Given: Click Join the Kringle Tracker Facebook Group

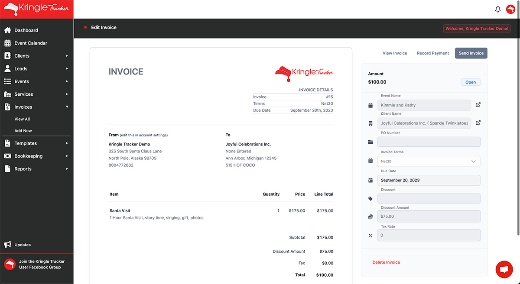Looking at the screenshot, I should click(x=42, y=264).
